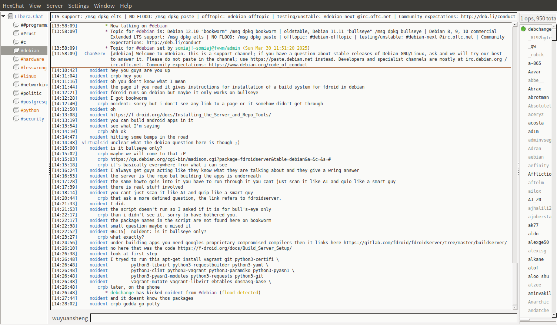Open the Help menu
557x325 pixels.
pos(126,6)
